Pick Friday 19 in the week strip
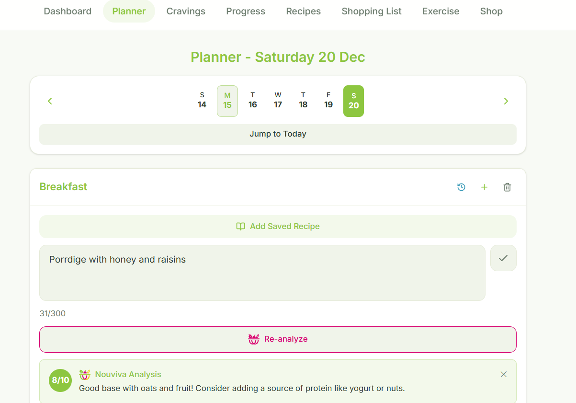 point(328,101)
